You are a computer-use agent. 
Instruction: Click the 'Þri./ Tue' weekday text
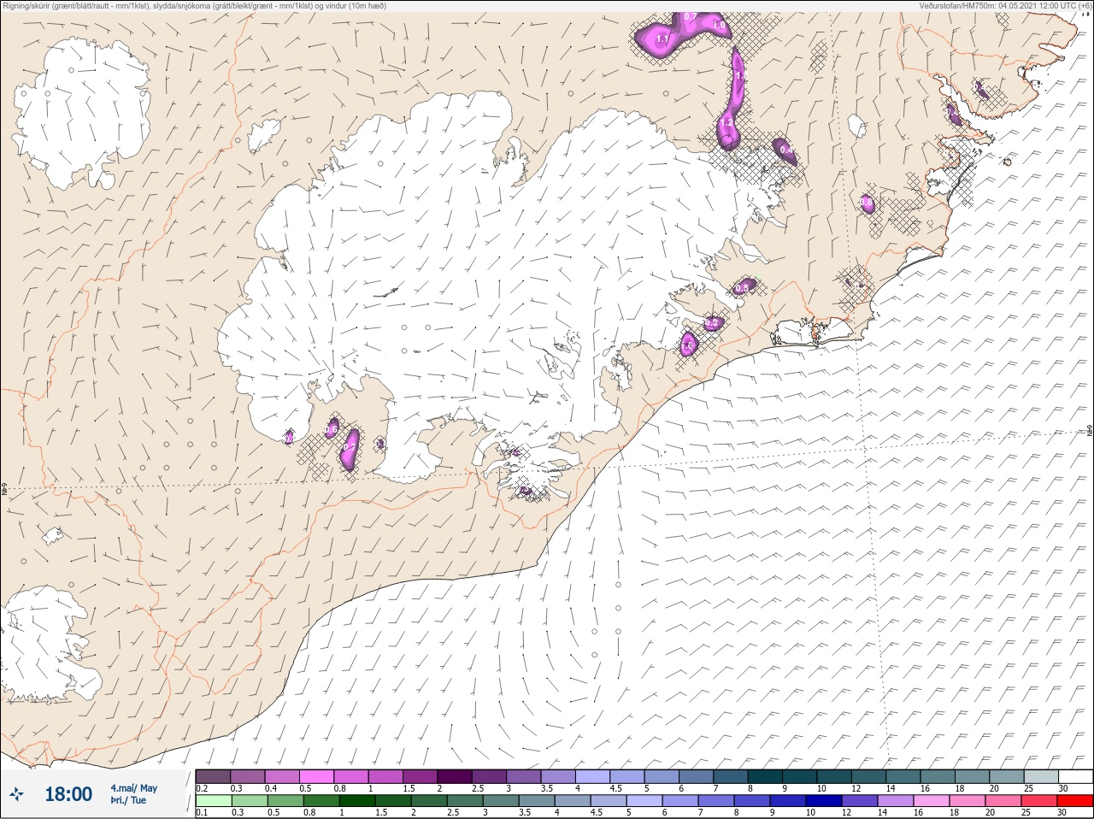point(128,800)
